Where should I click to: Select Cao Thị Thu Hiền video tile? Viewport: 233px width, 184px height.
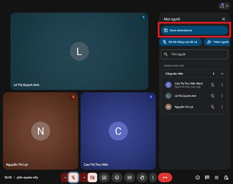(x=118, y=131)
